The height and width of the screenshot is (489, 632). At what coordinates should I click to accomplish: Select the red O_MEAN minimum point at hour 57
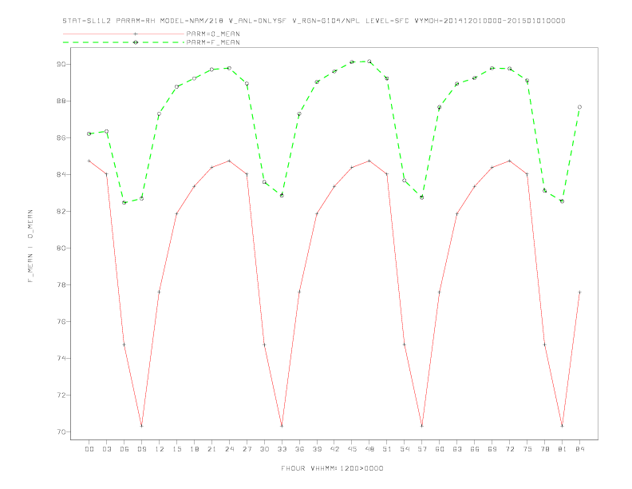pos(422,426)
